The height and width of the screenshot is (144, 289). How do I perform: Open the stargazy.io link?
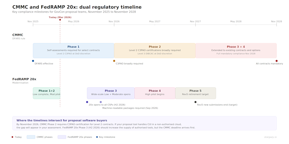tap(270, 137)
